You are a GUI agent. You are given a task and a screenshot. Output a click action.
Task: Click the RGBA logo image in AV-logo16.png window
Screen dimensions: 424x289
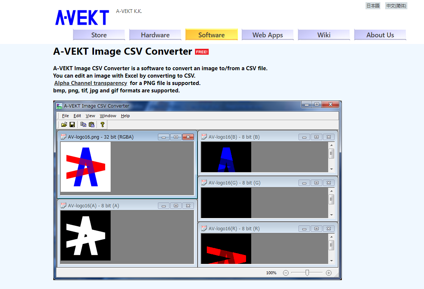click(x=85, y=167)
